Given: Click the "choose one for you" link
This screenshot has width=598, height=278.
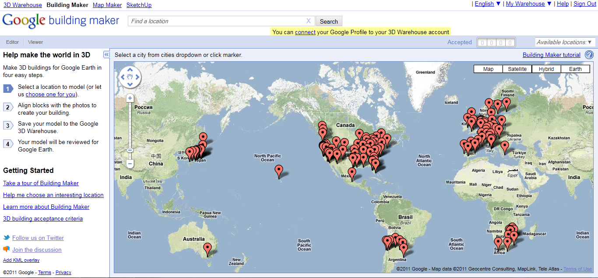Looking at the screenshot, I should pos(51,94).
